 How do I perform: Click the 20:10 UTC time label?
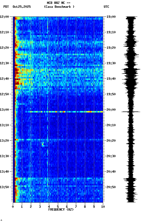click(111, 125)
